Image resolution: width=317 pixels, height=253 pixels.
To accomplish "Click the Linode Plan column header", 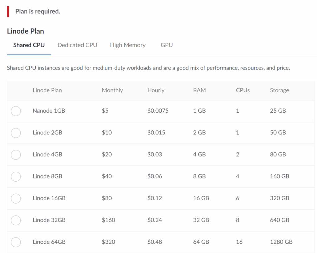I will 47,90.
